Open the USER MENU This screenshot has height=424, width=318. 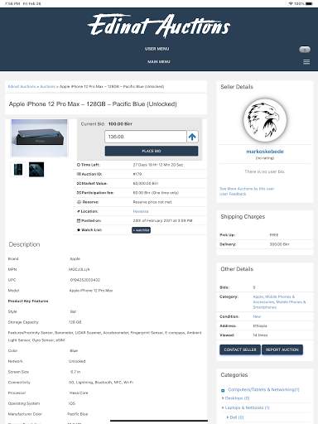(x=157, y=49)
